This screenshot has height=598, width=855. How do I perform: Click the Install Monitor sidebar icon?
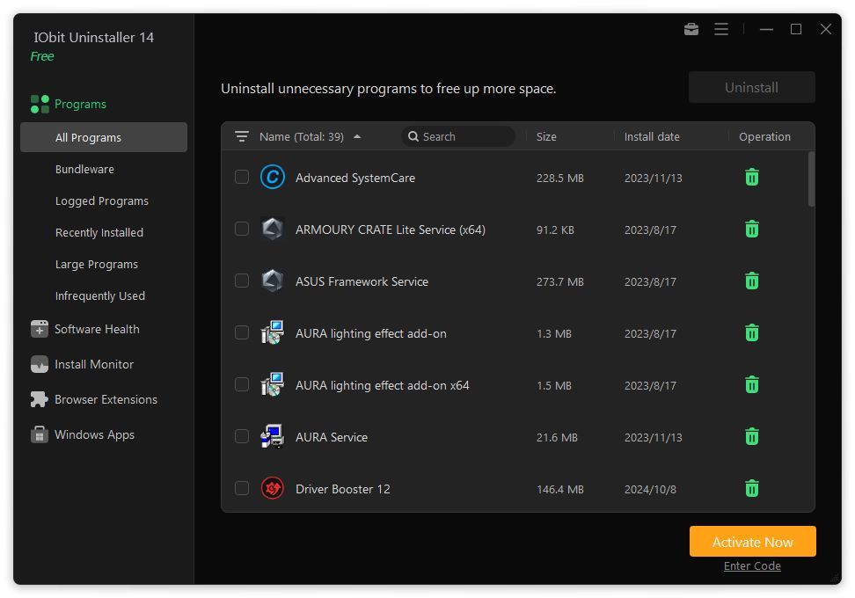click(40, 364)
